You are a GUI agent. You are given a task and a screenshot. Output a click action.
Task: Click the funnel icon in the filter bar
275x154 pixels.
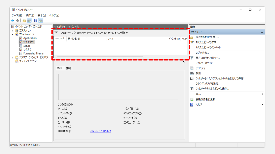[x=56, y=33]
